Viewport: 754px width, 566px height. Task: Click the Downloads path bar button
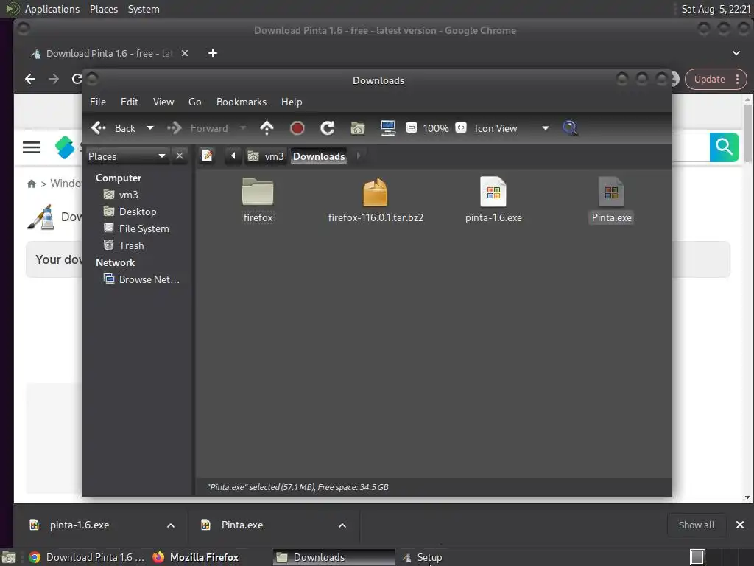click(x=319, y=156)
